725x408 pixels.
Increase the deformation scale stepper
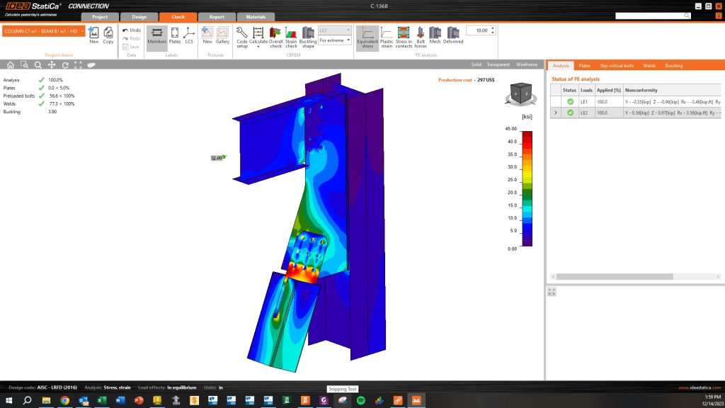493,28
